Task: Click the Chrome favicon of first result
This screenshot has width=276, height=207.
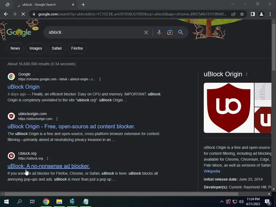Action: [11, 77]
